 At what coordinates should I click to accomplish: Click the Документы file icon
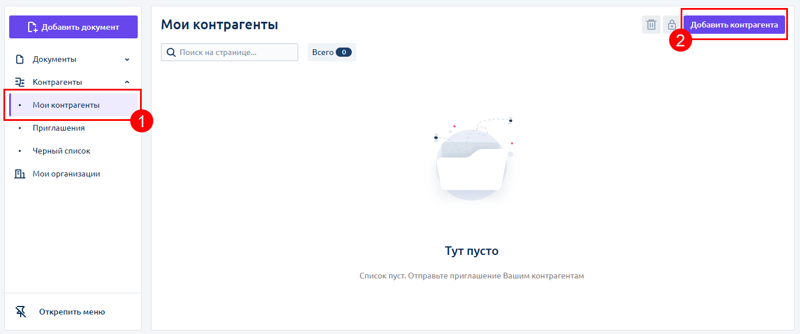click(x=20, y=59)
